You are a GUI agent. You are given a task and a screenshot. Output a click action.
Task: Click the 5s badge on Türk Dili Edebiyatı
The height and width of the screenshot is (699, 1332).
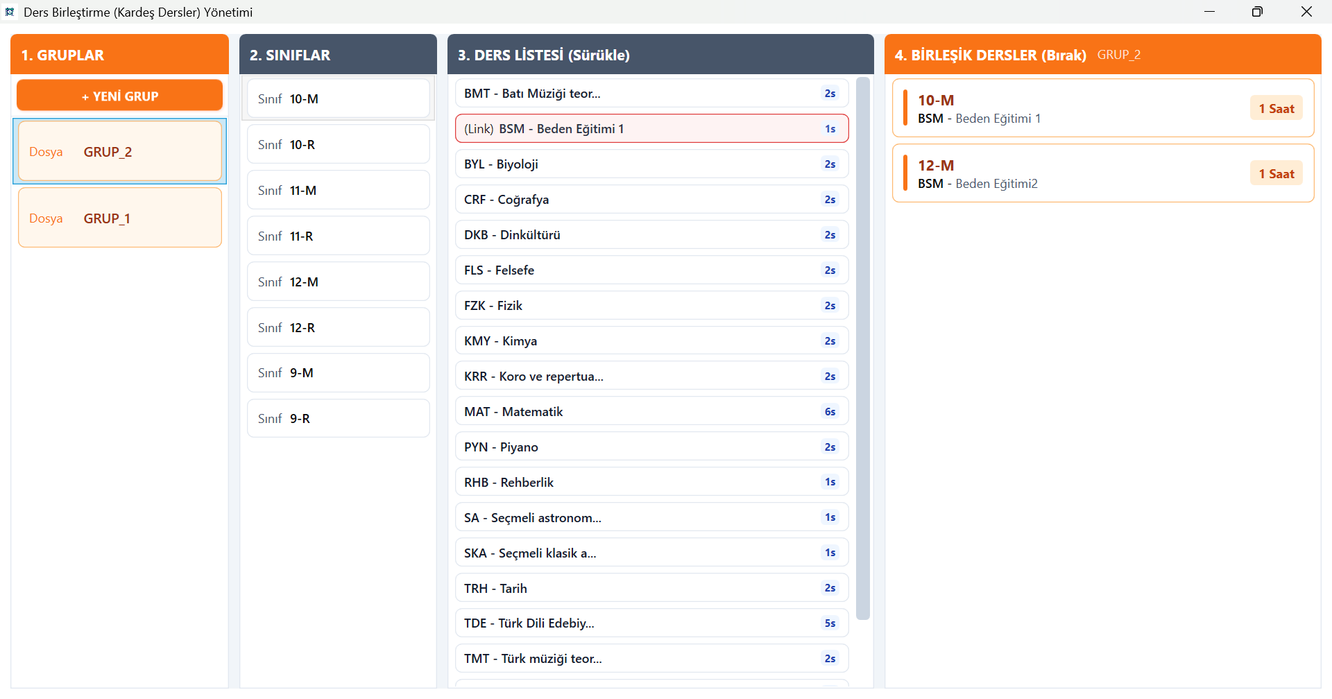[x=830, y=623]
